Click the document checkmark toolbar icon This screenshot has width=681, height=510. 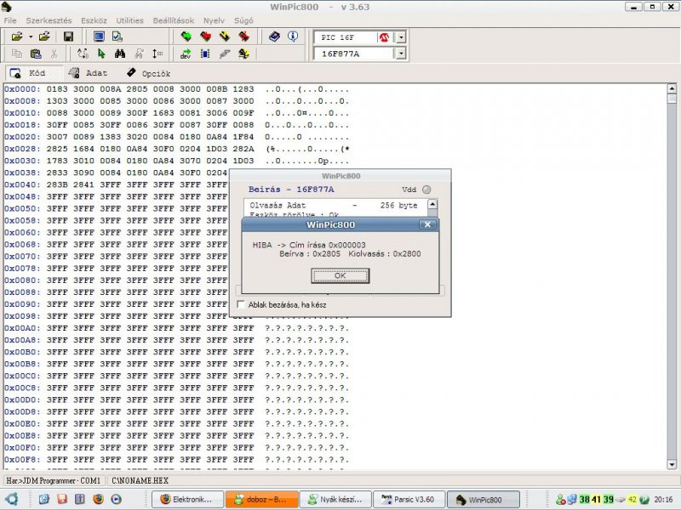[117, 37]
